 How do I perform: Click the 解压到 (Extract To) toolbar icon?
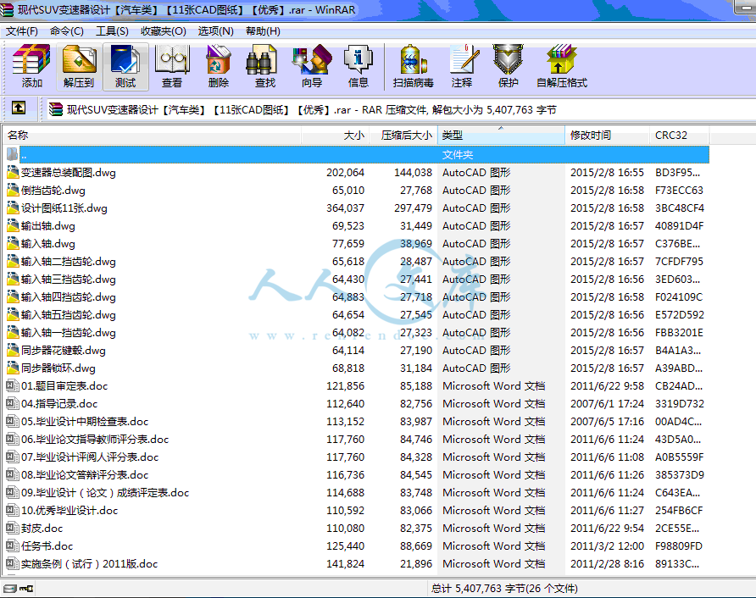click(79, 67)
